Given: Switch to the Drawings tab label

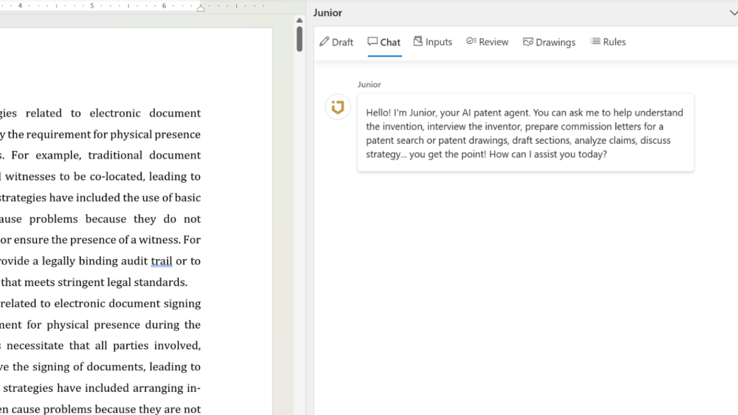Looking at the screenshot, I should pos(555,42).
